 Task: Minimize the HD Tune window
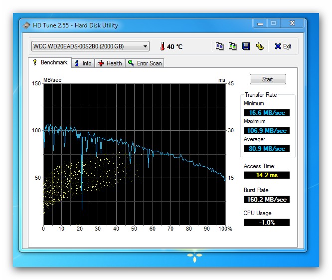[260, 23]
